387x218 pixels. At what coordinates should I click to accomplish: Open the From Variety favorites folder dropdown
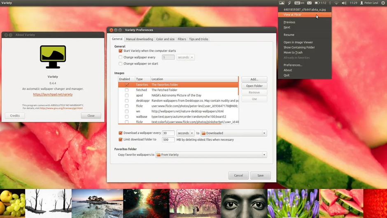coord(211,155)
